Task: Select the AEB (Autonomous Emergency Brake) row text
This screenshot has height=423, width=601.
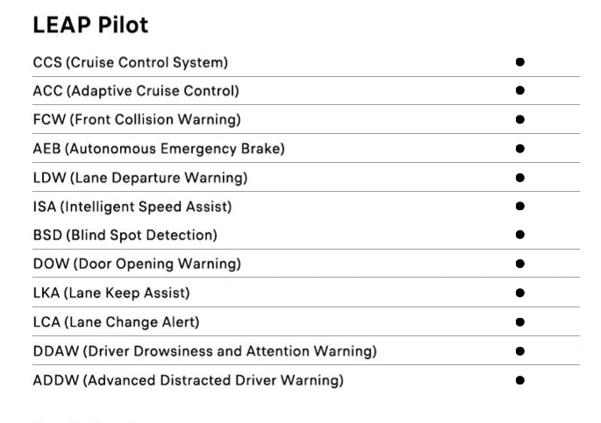Action: point(159,149)
